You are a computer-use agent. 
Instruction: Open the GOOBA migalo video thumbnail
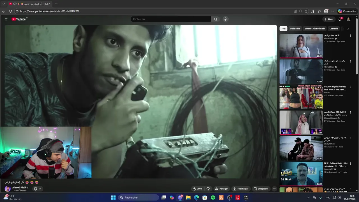pyautogui.click(x=301, y=97)
